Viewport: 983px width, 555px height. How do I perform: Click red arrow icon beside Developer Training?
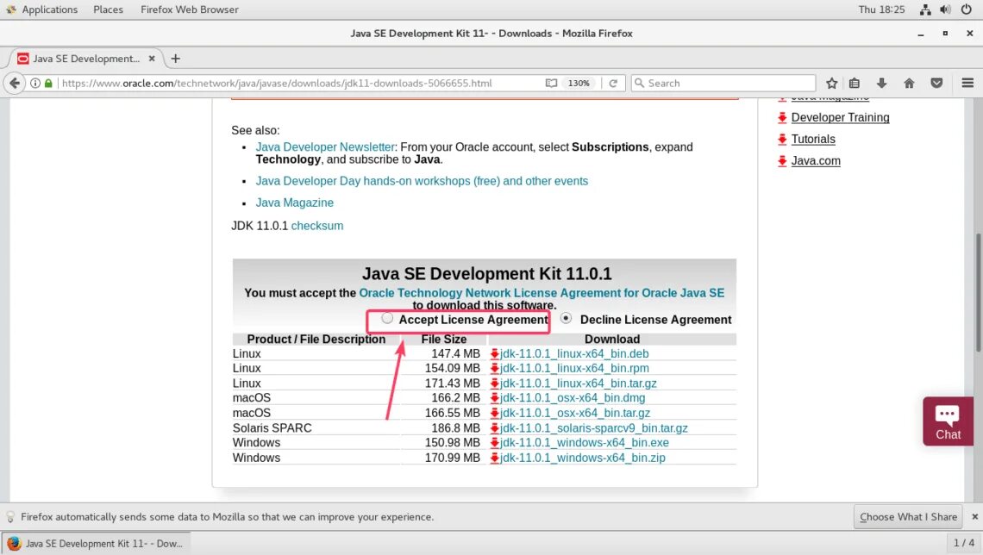click(x=782, y=118)
